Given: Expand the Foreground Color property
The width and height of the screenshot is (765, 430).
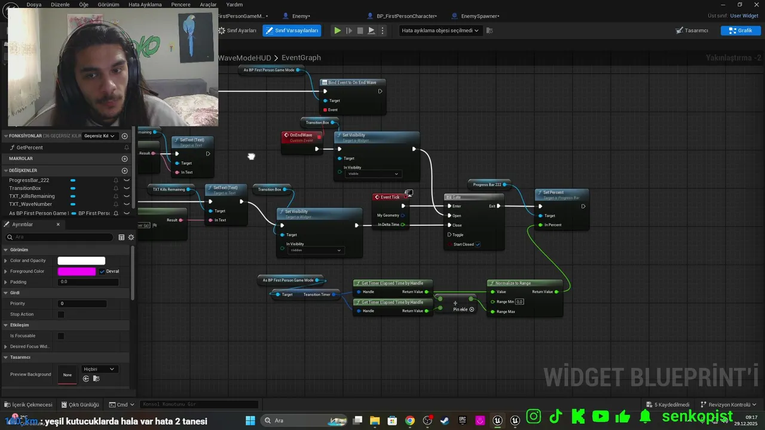Looking at the screenshot, I should pyautogui.click(x=6, y=271).
